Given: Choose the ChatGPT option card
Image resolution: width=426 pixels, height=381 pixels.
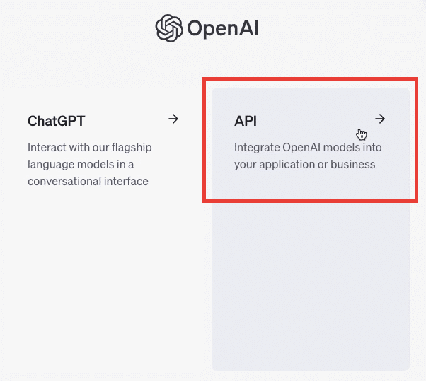Looking at the screenshot, I should (x=103, y=229).
